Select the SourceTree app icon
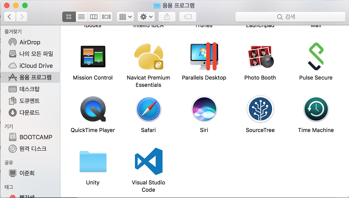The image size is (349, 198). (260, 109)
